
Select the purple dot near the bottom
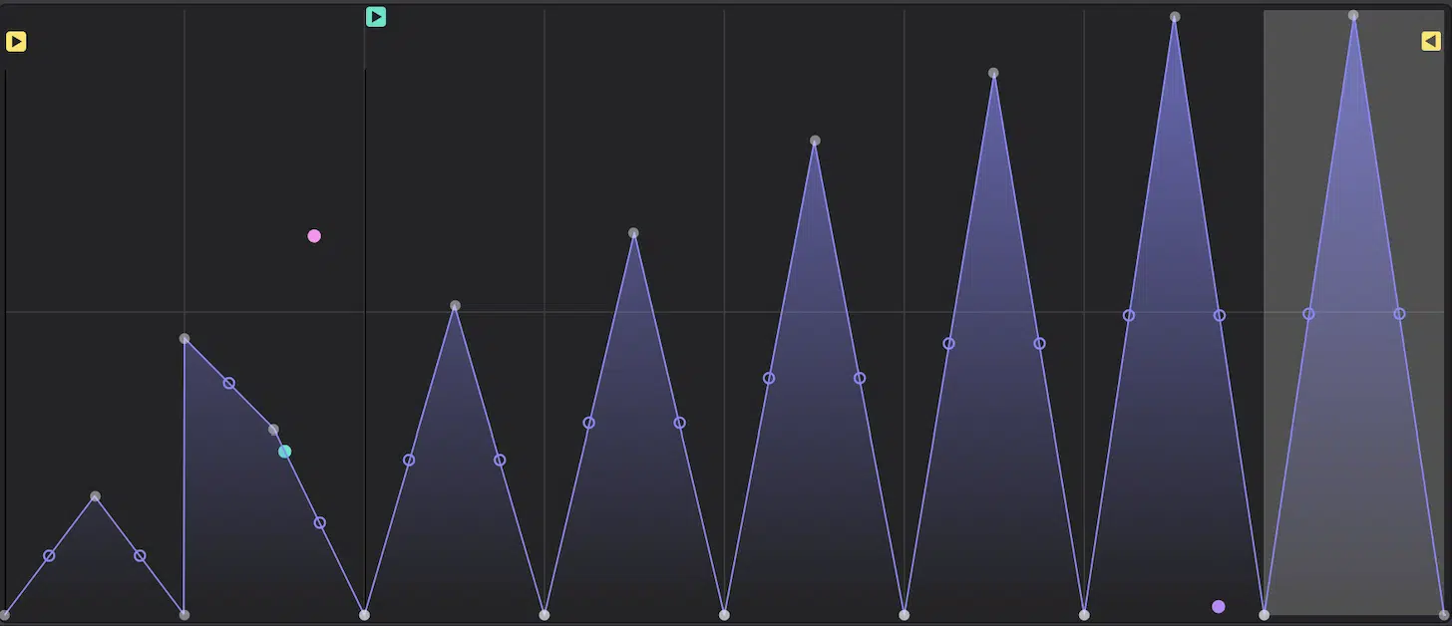click(x=1219, y=606)
